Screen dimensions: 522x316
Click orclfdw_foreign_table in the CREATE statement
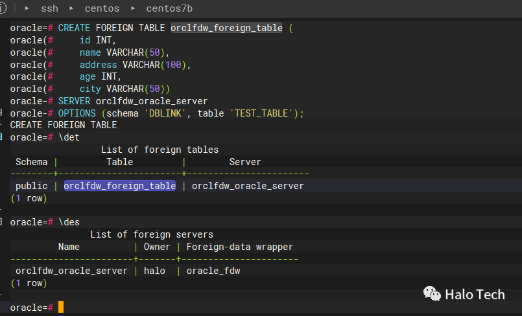[x=226, y=28]
